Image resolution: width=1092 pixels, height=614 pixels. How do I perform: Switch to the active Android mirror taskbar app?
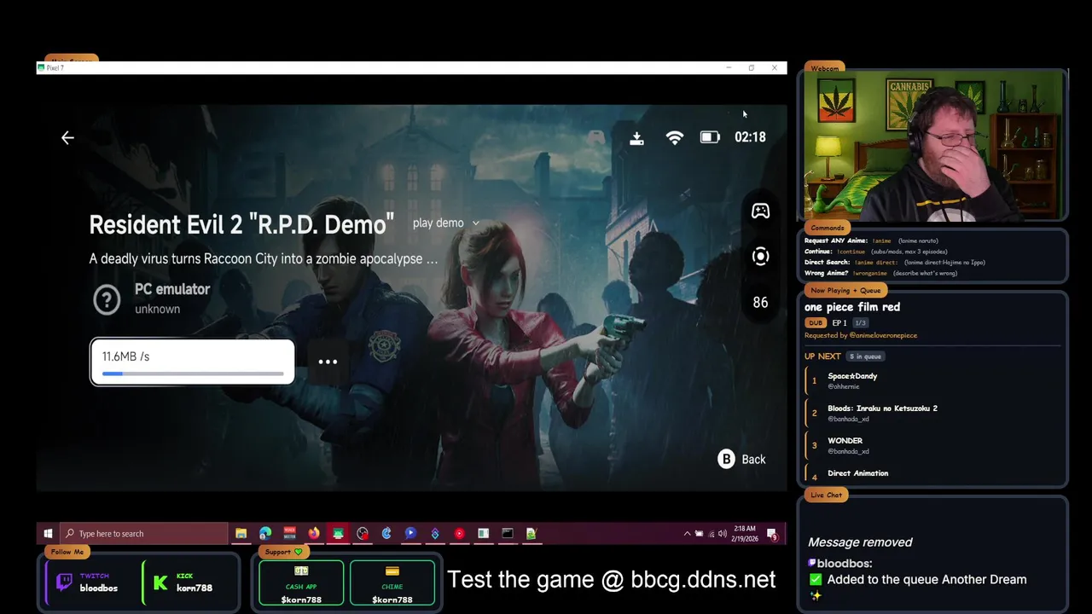click(338, 534)
